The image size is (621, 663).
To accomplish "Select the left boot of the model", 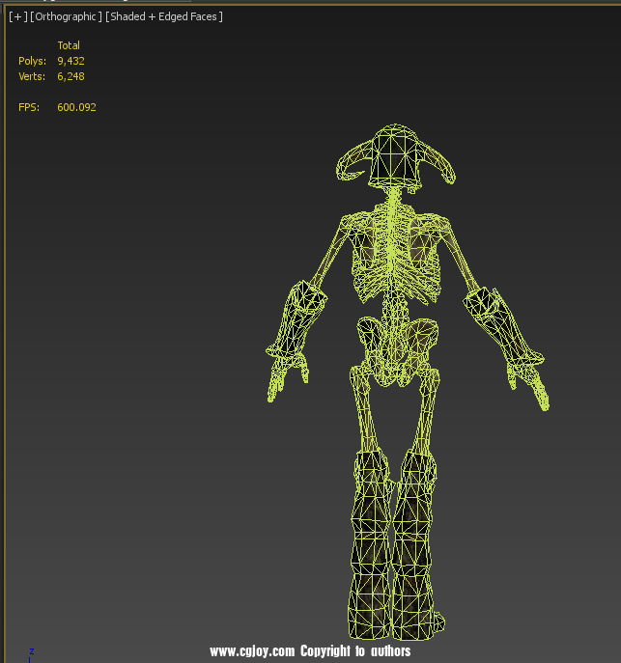I will tap(368, 550).
